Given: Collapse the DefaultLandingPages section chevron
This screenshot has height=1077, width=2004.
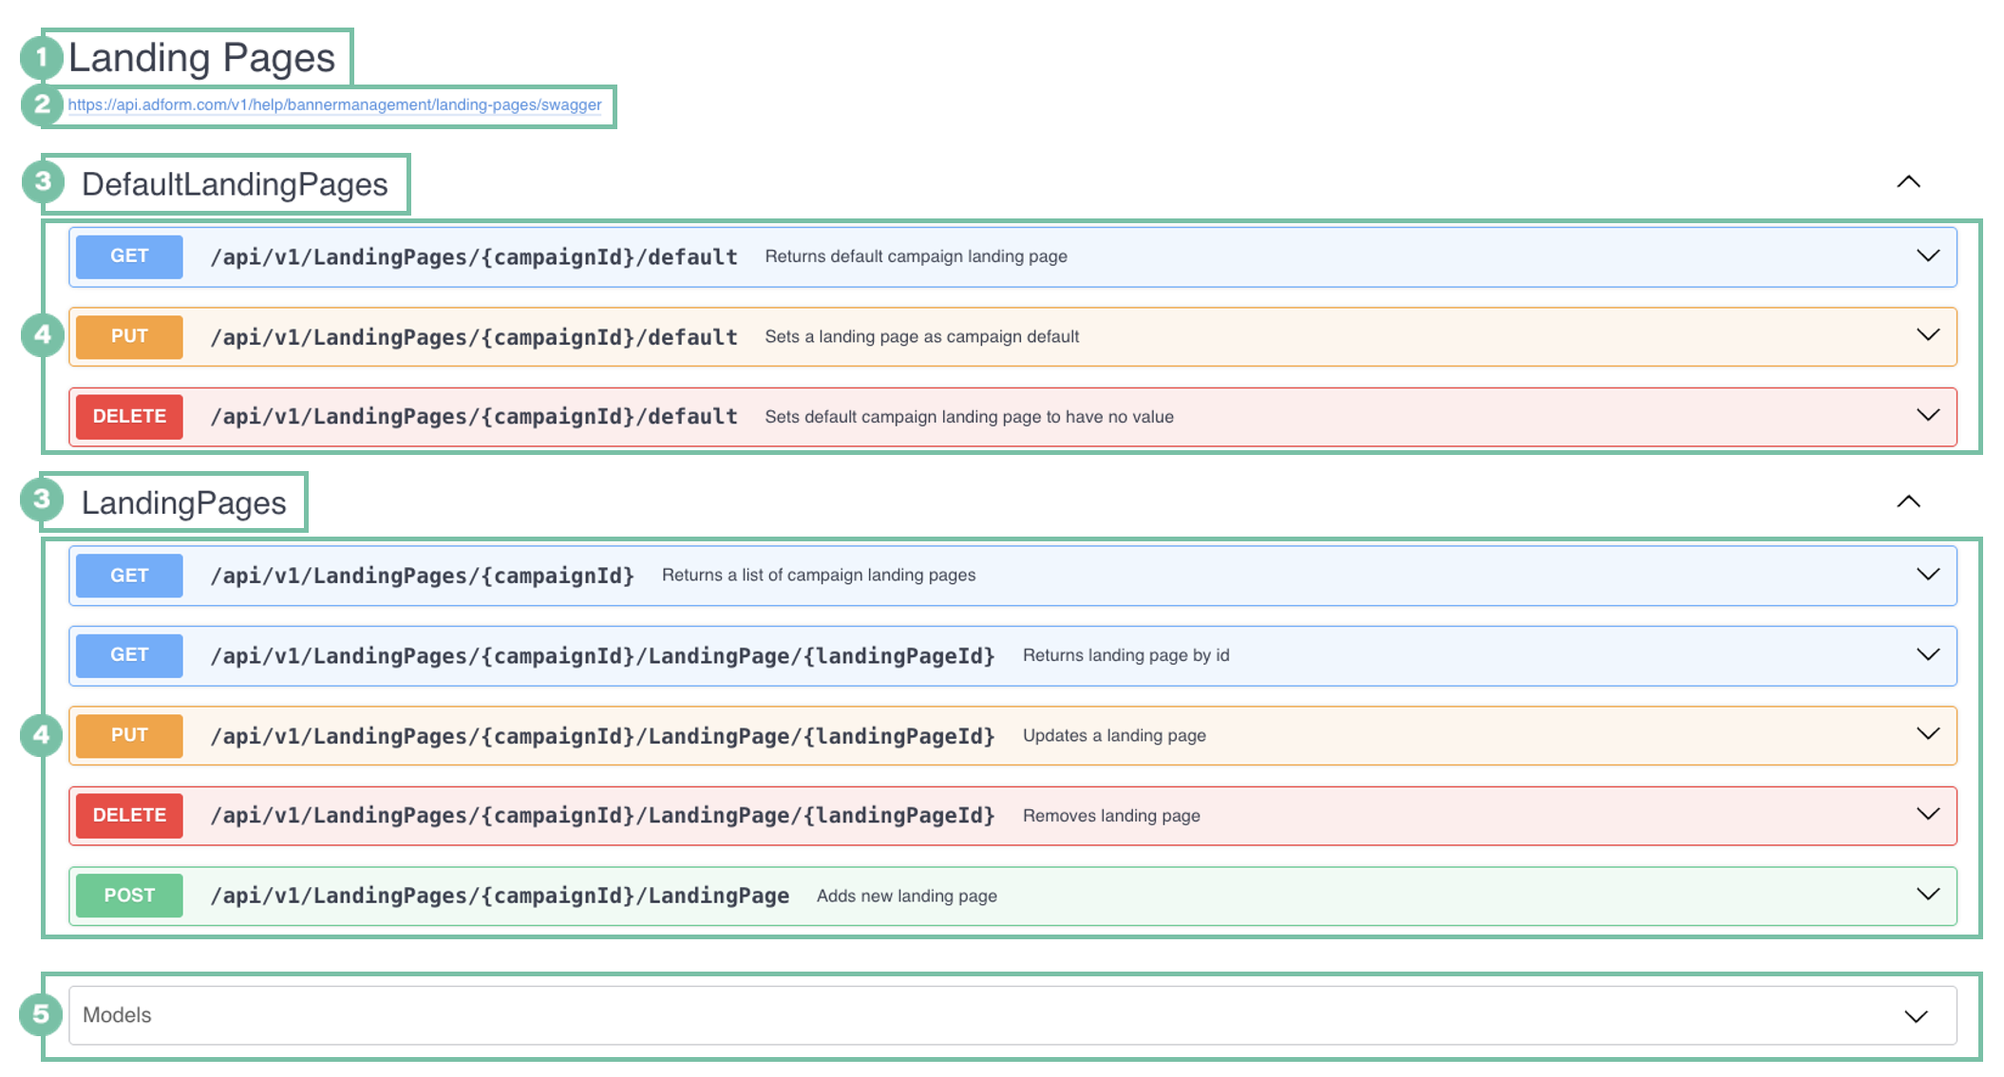Looking at the screenshot, I should (x=1908, y=181).
